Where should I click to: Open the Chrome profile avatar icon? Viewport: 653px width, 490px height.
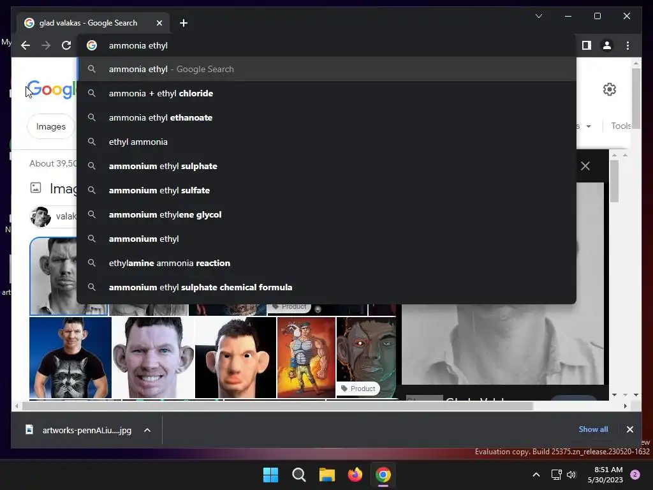pyautogui.click(x=607, y=45)
